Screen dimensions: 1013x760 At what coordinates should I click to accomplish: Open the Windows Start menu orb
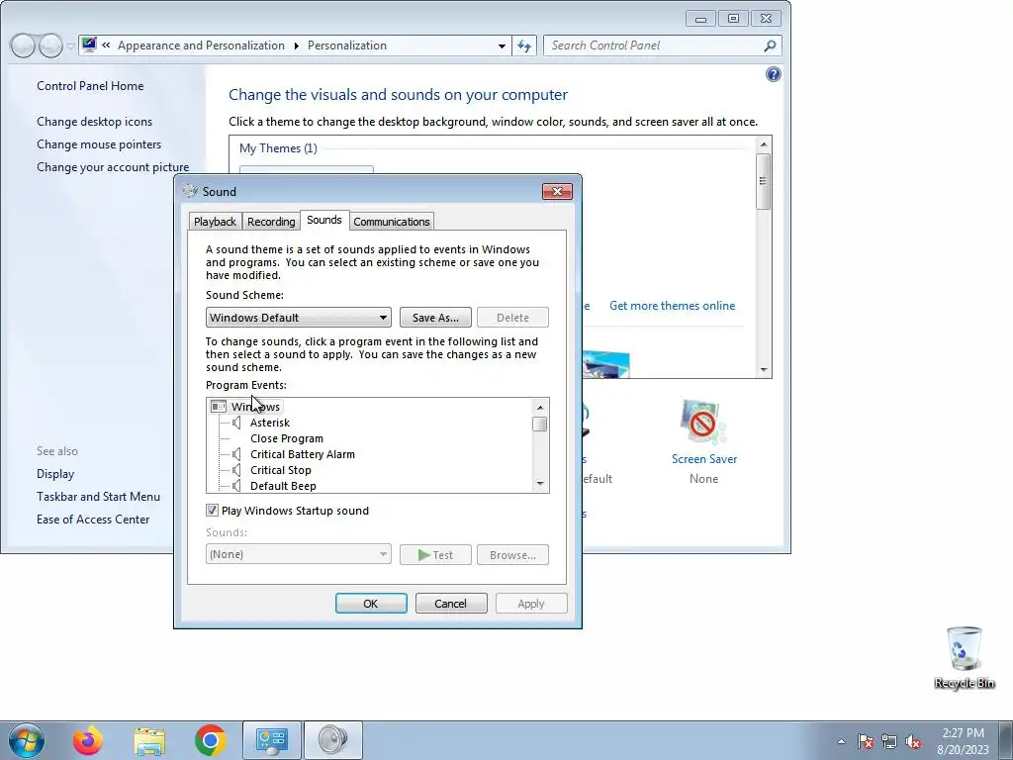point(27,740)
